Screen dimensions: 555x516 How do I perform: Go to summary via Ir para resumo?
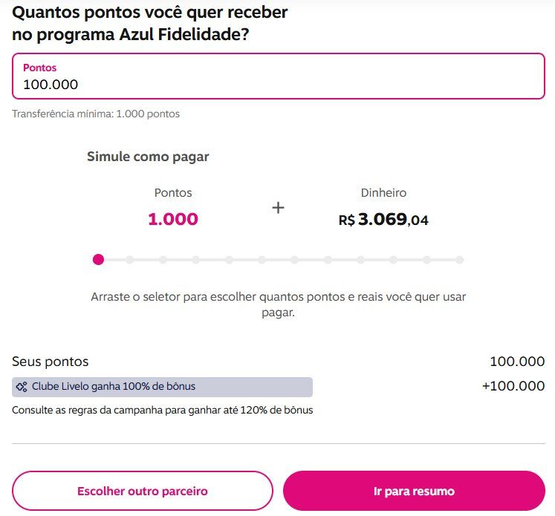[414, 491]
